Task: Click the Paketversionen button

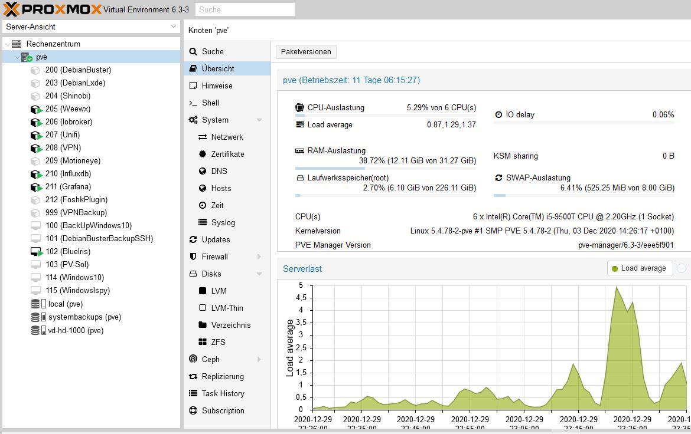Action: tap(306, 51)
